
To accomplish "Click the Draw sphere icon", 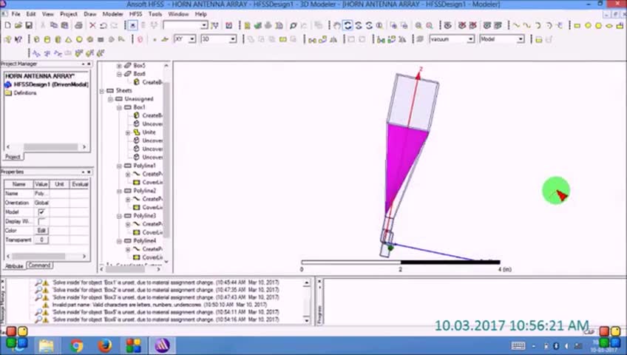I will [79, 39].
